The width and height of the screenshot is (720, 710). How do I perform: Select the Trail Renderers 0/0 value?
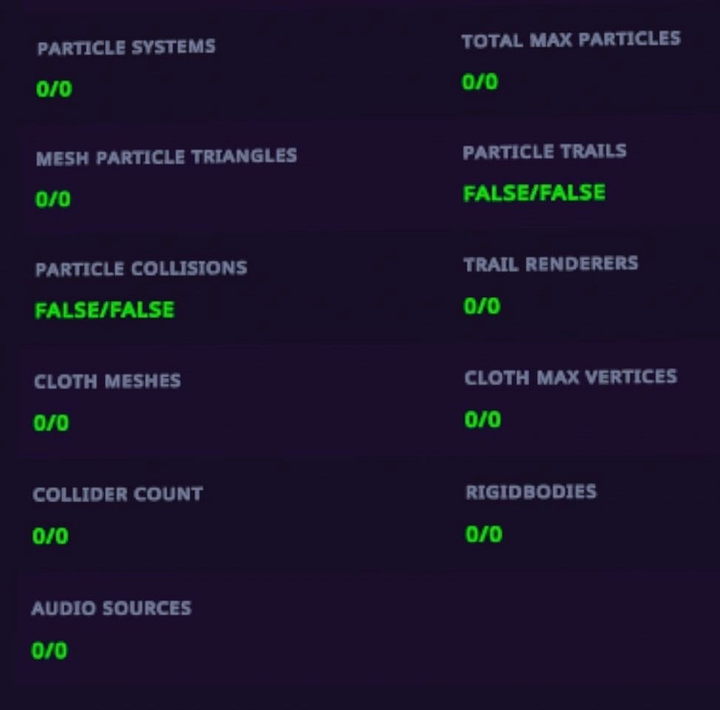click(x=482, y=306)
